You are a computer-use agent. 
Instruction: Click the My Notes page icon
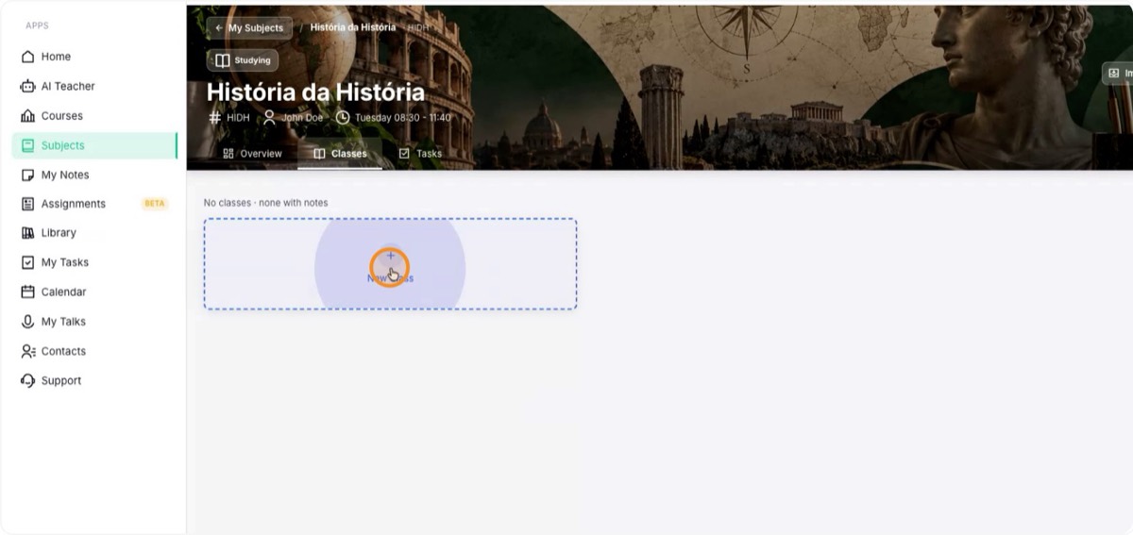[x=27, y=175]
